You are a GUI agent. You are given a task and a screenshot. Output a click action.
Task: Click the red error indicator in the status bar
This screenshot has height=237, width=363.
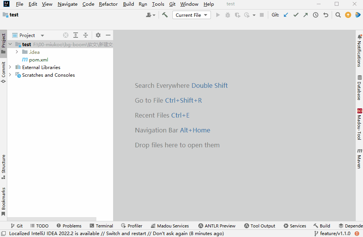(357, 234)
